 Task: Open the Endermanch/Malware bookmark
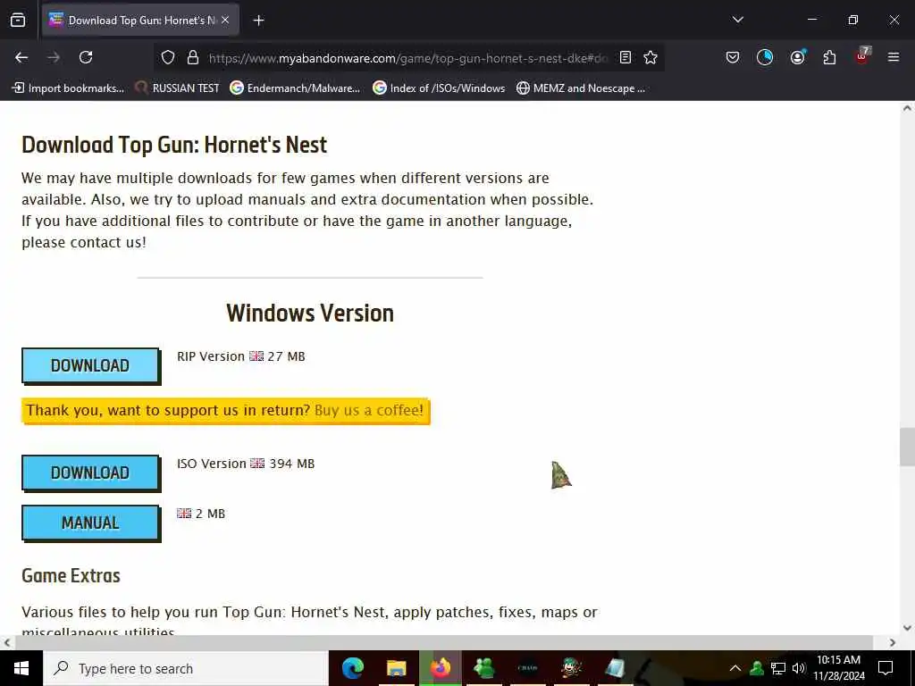coord(295,88)
